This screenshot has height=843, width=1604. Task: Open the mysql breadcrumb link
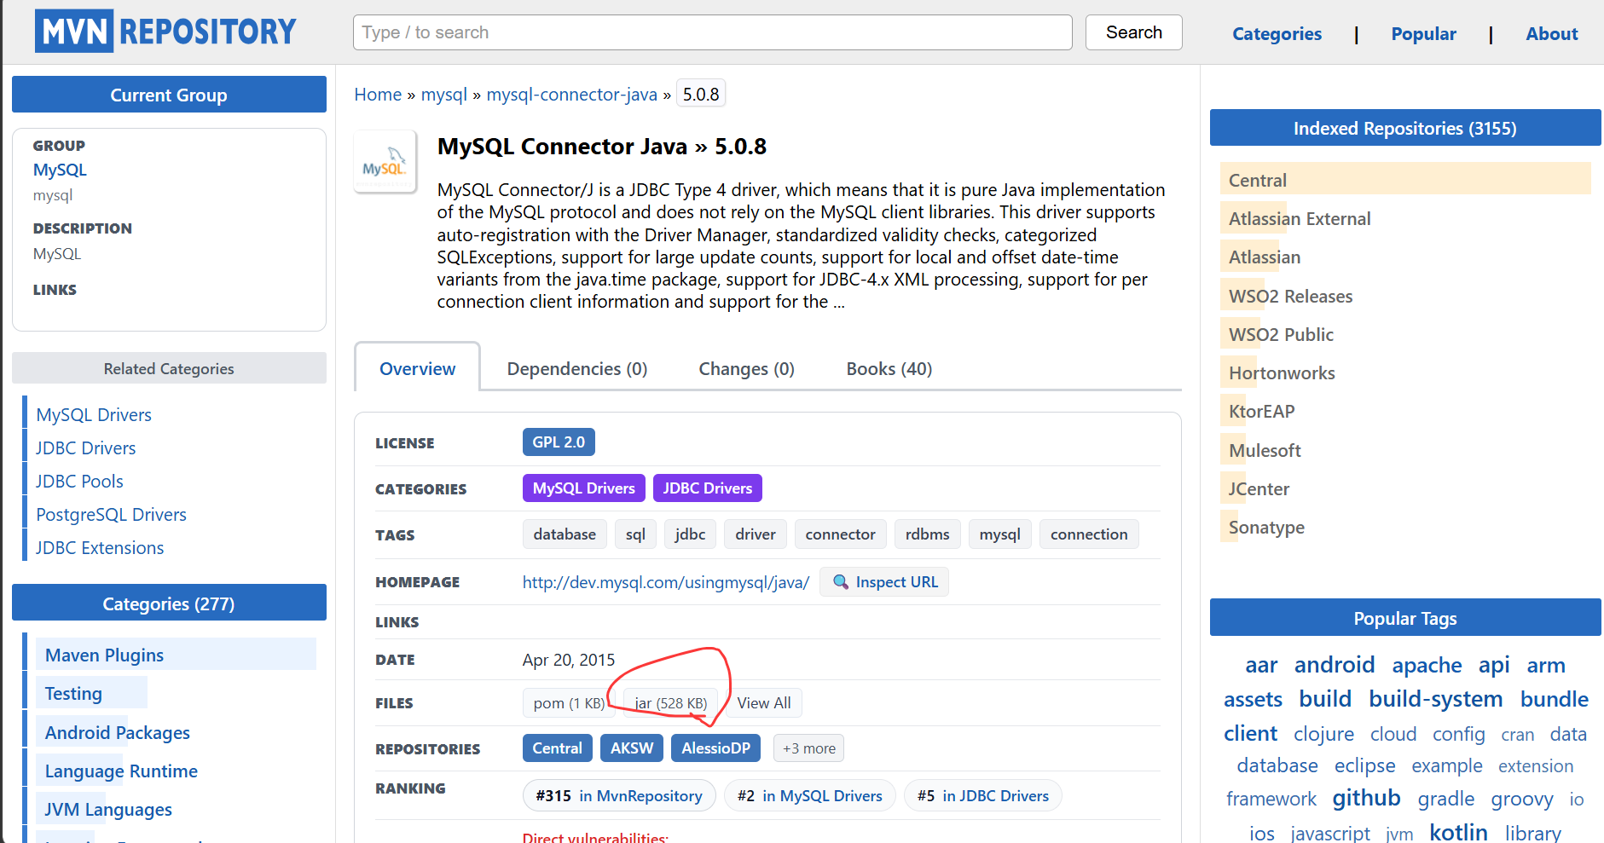point(444,95)
